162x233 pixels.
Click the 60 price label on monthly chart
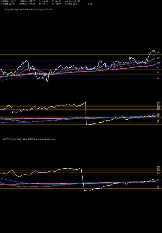pos(159,188)
